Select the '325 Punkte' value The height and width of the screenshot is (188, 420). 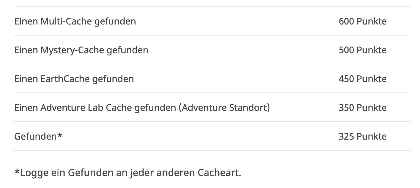[362, 137]
